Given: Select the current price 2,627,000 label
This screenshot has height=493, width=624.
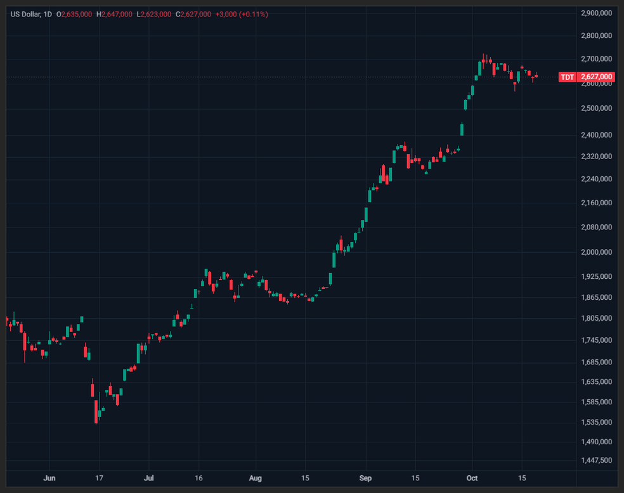Looking at the screenshot, I should coord(596,77).
